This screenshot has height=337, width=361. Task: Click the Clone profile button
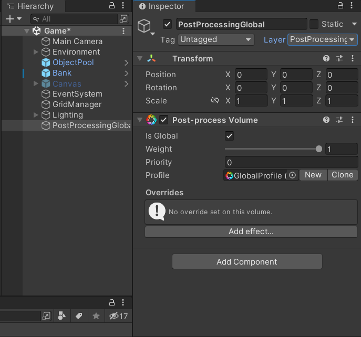point(343,175)
